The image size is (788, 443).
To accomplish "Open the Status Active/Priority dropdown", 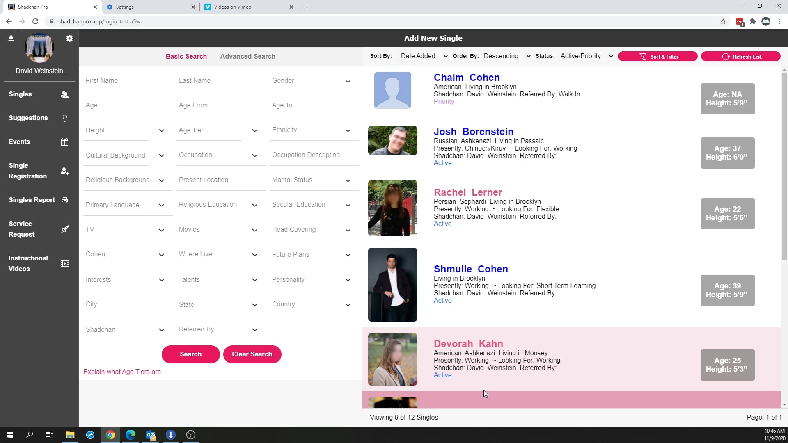I will click(586, 56).
